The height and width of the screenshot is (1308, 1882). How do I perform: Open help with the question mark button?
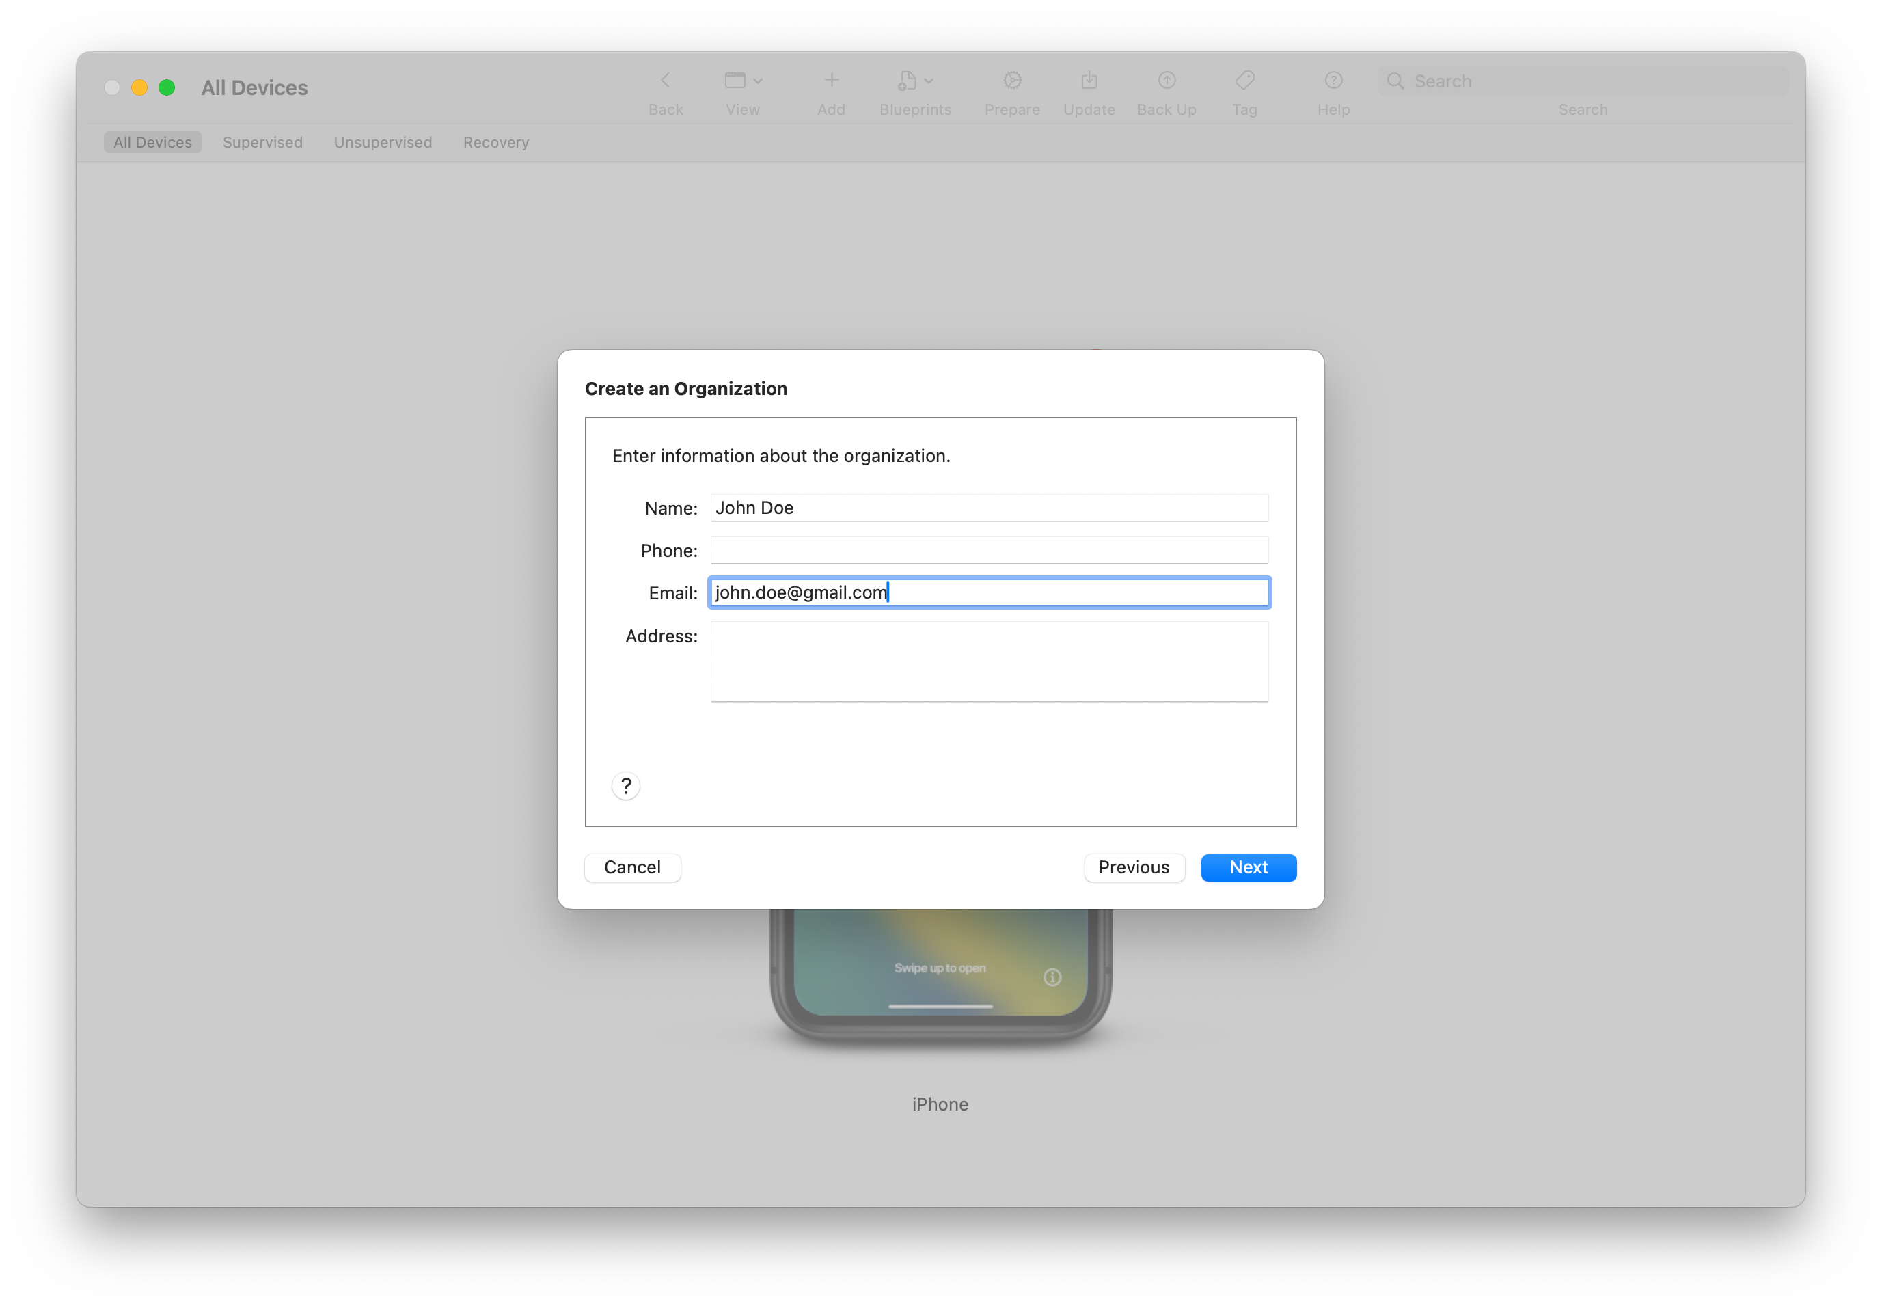click(625, 786)
